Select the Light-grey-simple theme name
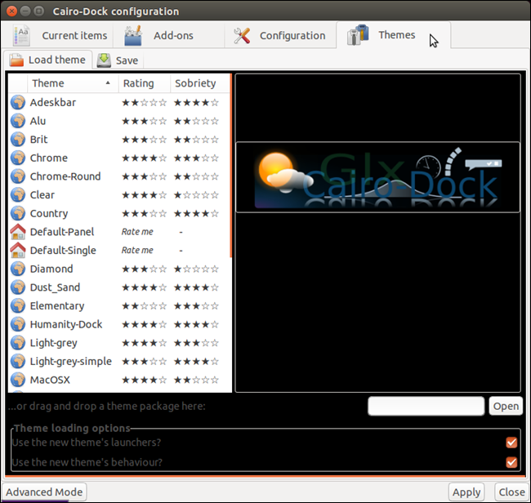This screenshot has width=531, height=503. coord(71,362)
